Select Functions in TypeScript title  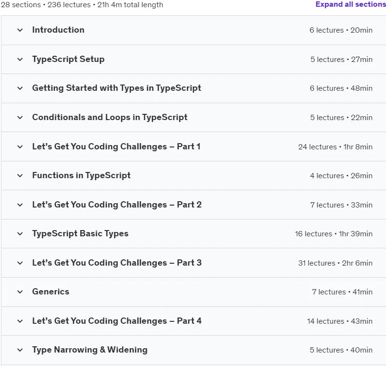pyautogui.click(x=82, y=176)
